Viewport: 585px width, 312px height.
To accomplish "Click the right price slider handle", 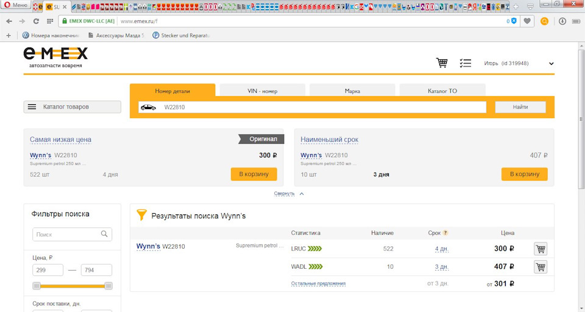I will click(x=108, y=286).
